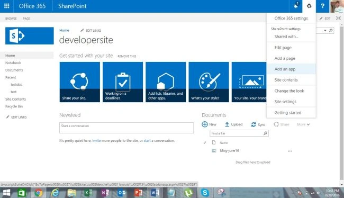Click the EDIT page button in ribbon
Screen dimensions: 344x198
click(x=325, y=19)
